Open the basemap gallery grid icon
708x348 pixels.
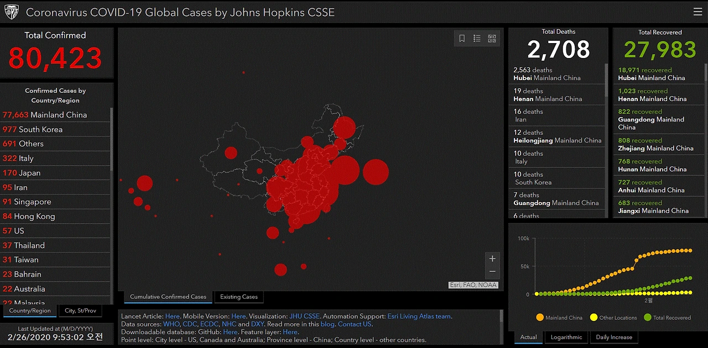click(x=492, y=39)
